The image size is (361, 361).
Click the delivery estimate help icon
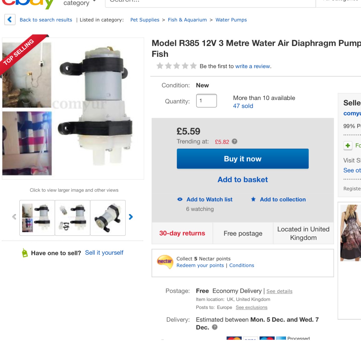tap(215, 327)
